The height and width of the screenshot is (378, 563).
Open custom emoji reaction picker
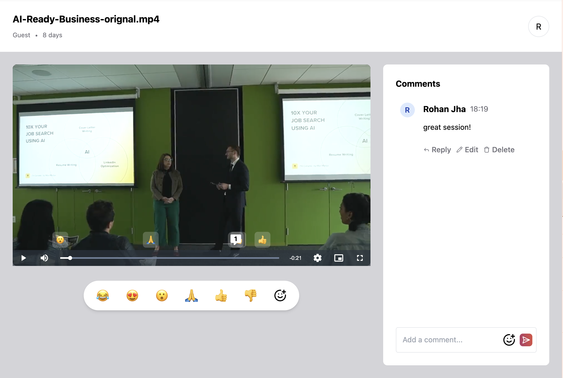click(x=280, y=296)
